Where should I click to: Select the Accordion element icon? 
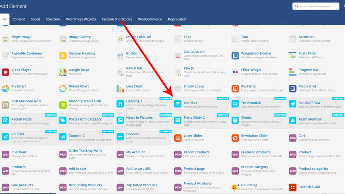292,39
